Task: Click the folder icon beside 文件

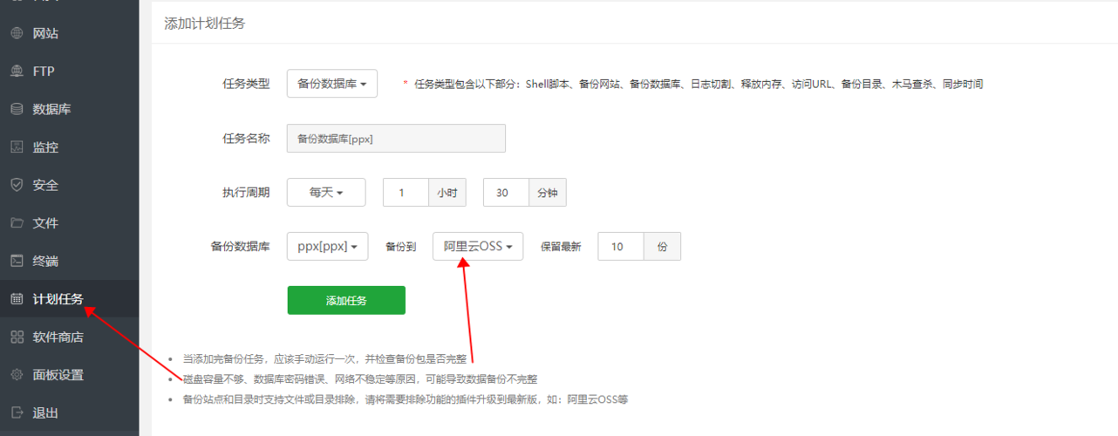Action: tap(17, 223)
